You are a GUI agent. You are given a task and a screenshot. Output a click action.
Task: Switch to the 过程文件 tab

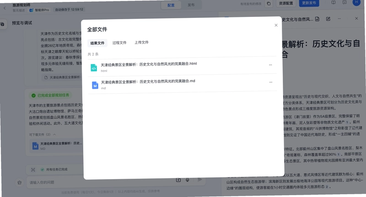pyautogui.click(x=119, y=43)
